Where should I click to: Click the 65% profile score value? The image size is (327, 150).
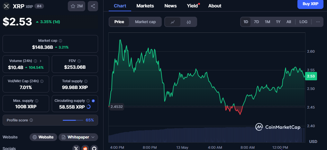[90, 120]
